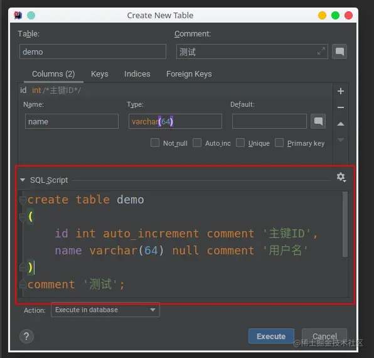Remove selected column with minus icon
The image size is (374, 358).
[x=341, y=107]
